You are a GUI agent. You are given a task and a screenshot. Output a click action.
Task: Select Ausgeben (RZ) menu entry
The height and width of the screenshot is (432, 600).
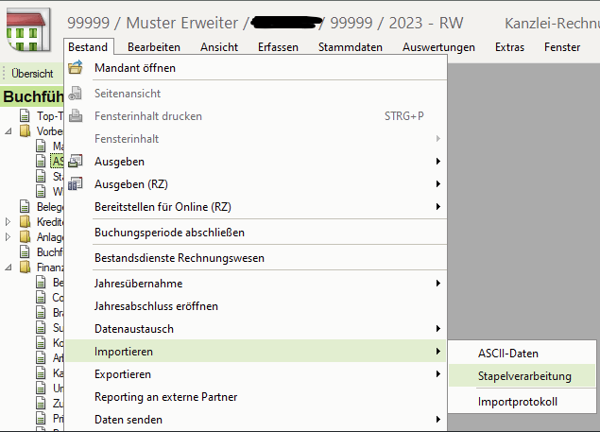tap(256, 183)
